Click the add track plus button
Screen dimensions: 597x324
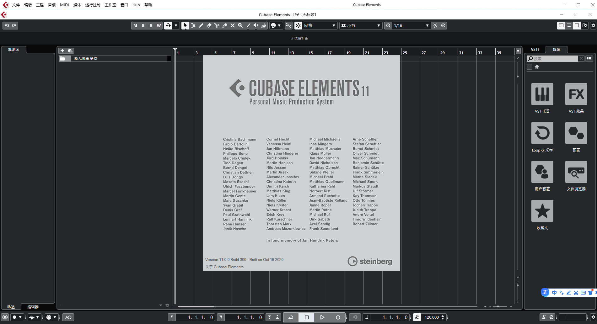[x=62, y=51]
